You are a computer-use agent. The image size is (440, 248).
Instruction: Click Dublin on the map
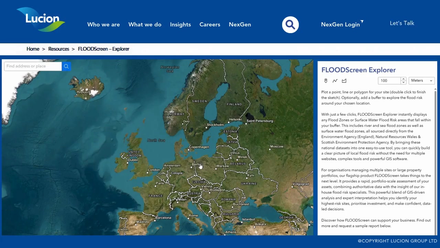[x=133, y=160]
